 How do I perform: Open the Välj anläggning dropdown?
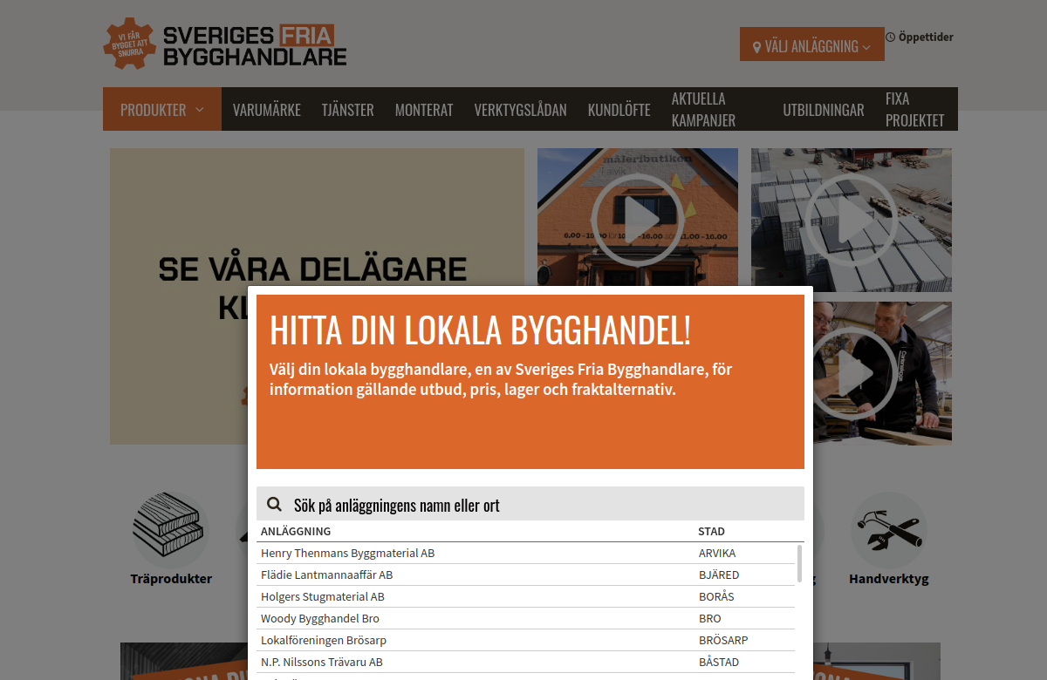pyautogui.click(x=812, y=46)
